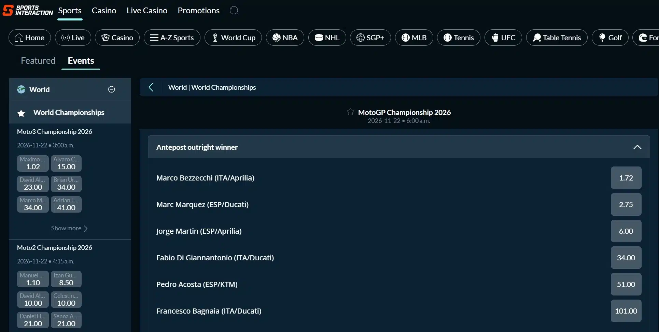Open World Championships sidebar item
The height and width of the screenshot is (332, 659).
(x=70, y=112)
